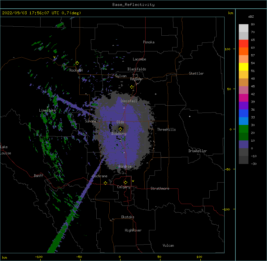Image resolution: width=267 pixels, height=261 pixels.
Task: Click the Sylvan label
Action: [x=121, y=76]
